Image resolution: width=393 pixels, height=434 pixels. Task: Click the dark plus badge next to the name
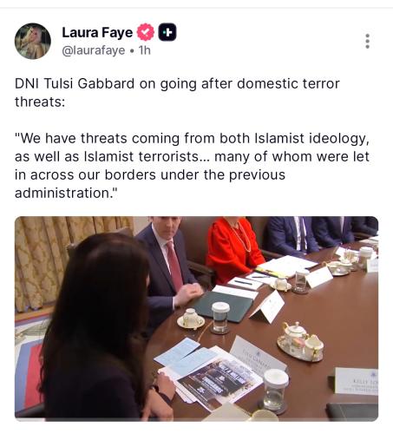click(167, 32)
